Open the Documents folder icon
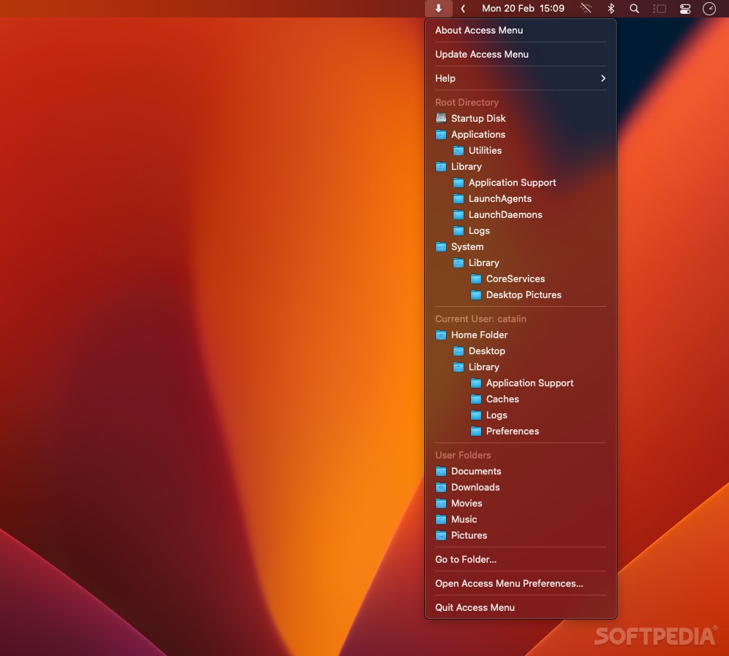The image size is (729, 656). [x=441, y=472]
